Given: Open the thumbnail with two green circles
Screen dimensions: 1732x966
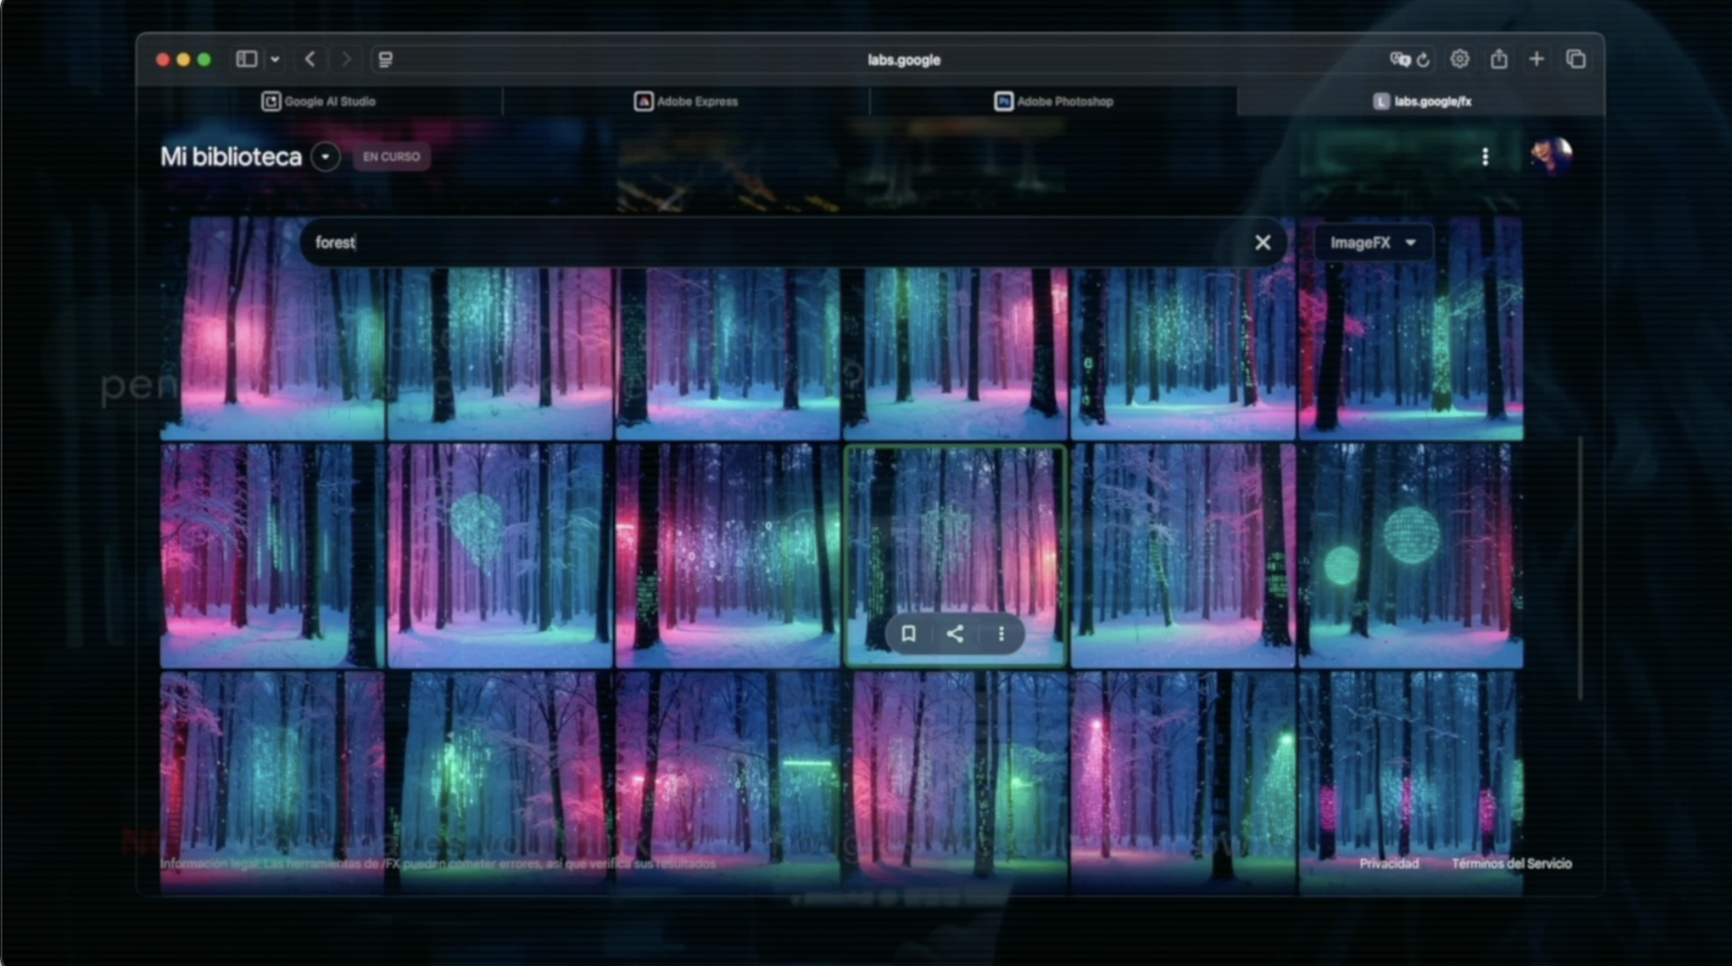Looking at the screenshot, I should click(1409, 555).
